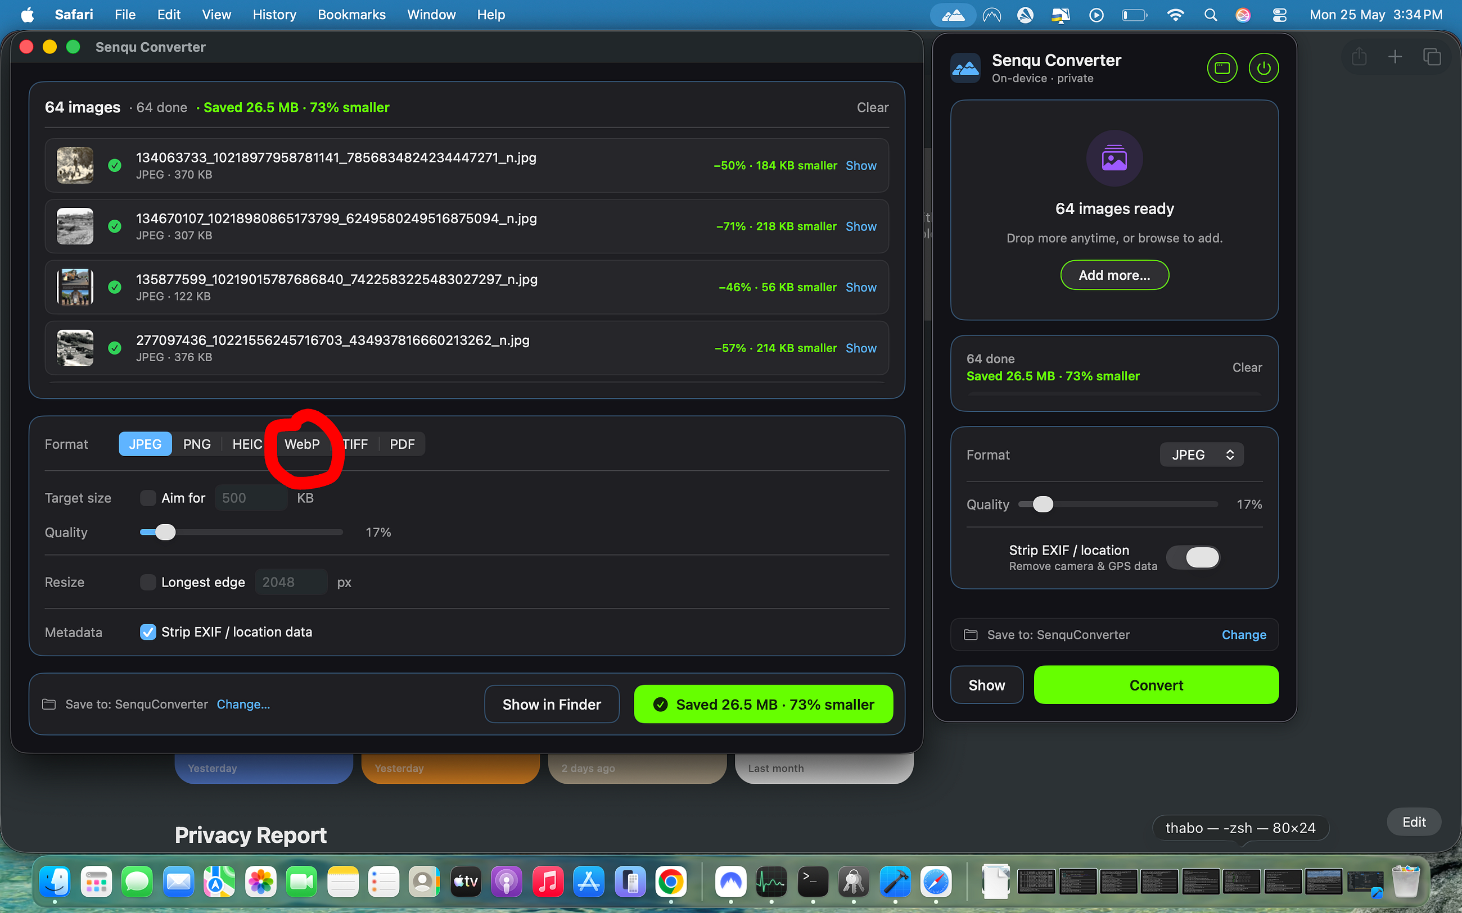The height and width of the screenshot is (913, 1462).
Task: Click the 3:34 PM clock in menu bar
Action: [1417, 15]
